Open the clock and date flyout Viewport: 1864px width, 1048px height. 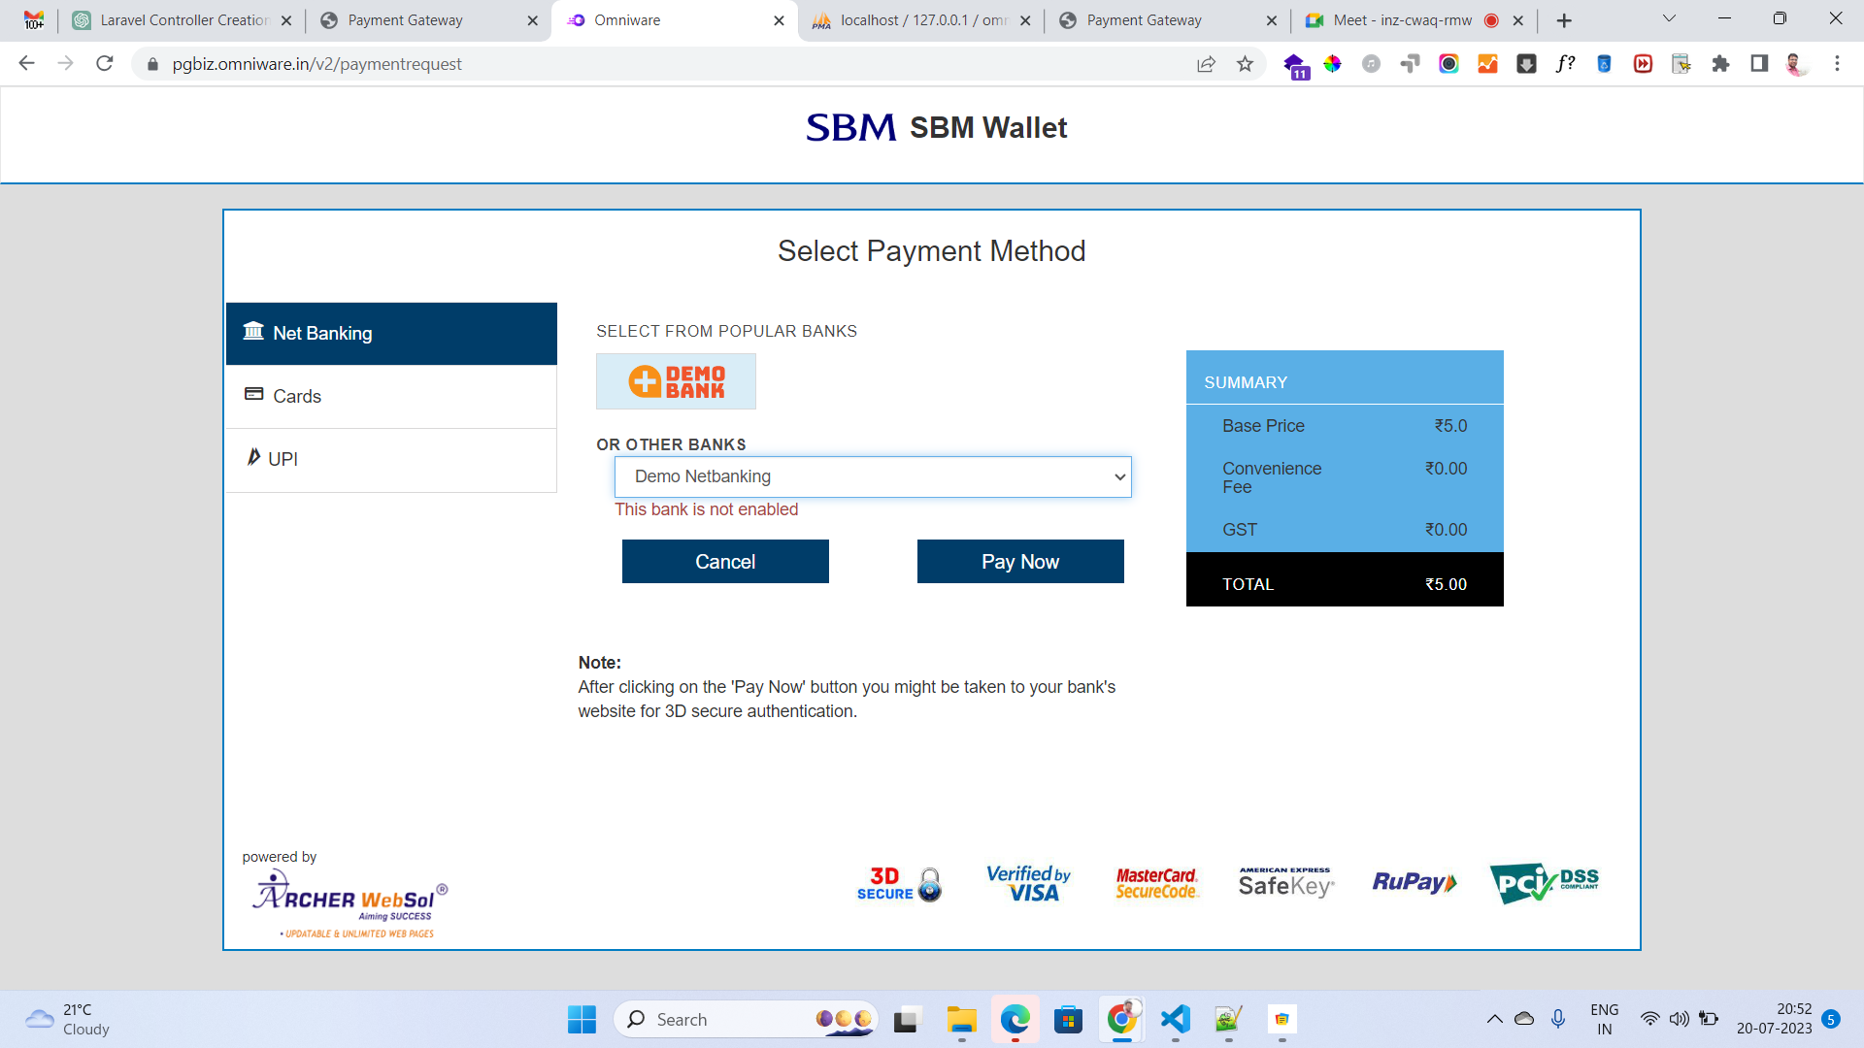pyautogui.click(x=1774, y=1020)
